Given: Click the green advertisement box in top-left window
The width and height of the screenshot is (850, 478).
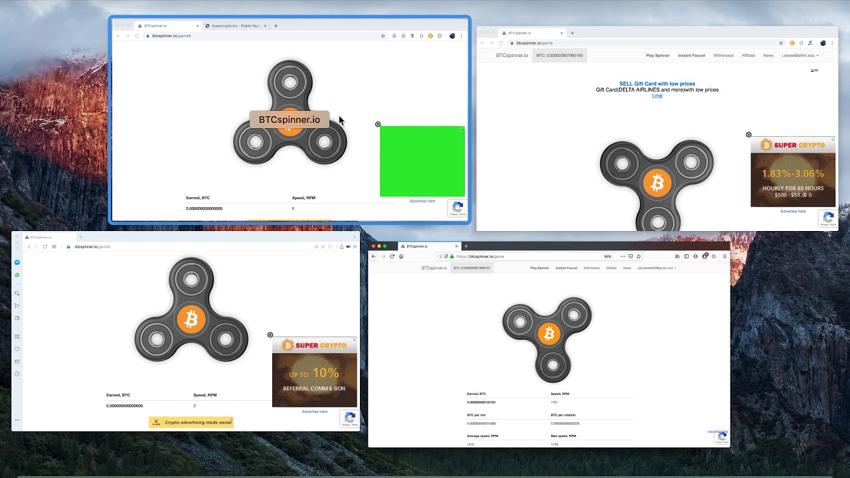Looking at the screenshot, I should coord(422,161).
